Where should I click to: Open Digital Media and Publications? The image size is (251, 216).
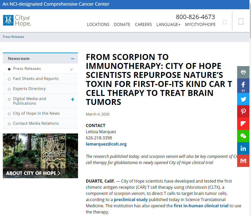coord(30,101)
